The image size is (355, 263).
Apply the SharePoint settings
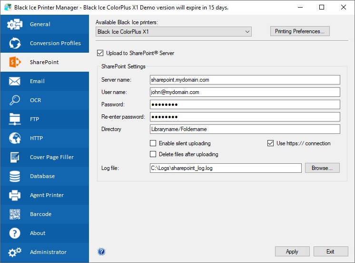292,252
